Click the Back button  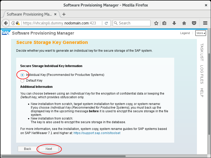click(27, 149)
